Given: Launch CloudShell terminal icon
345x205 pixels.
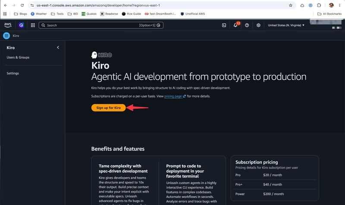Looking at the screenshot, I should click(x=224, y=25).
